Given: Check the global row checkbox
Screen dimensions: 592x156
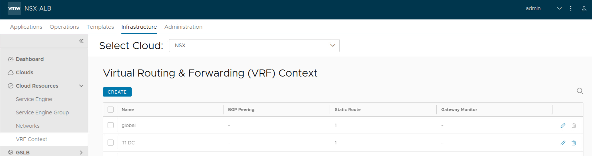Looking at the screenshot, I should coord(110,125).
